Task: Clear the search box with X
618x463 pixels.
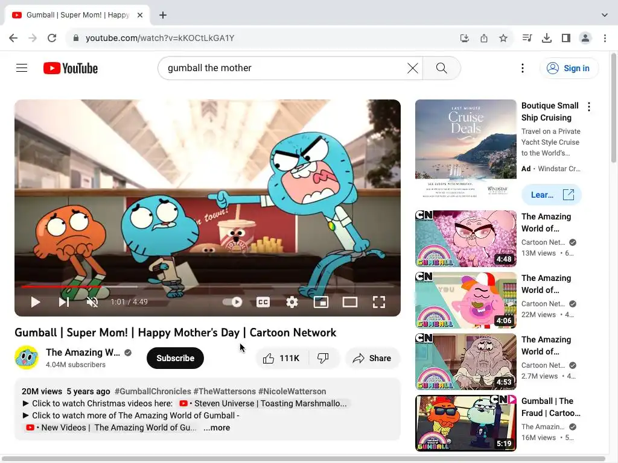Action: (413, 68)
